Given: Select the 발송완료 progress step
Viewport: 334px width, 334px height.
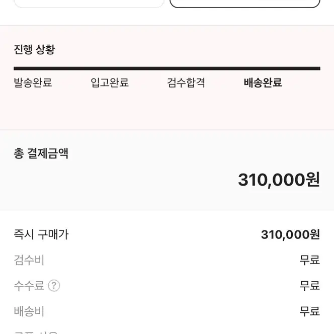Looking at the screenshot, I should (33, 82).
